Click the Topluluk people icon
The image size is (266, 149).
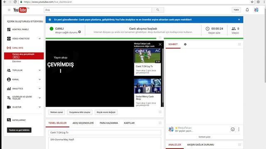click(x=9, y=70)
